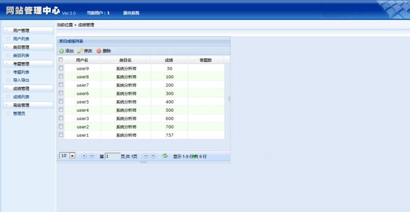Expand the 高级管理 sidebar section
Image resolution: width=410 pixels, height=212 pixels.
pyautogui.click(x=28, y=105)
